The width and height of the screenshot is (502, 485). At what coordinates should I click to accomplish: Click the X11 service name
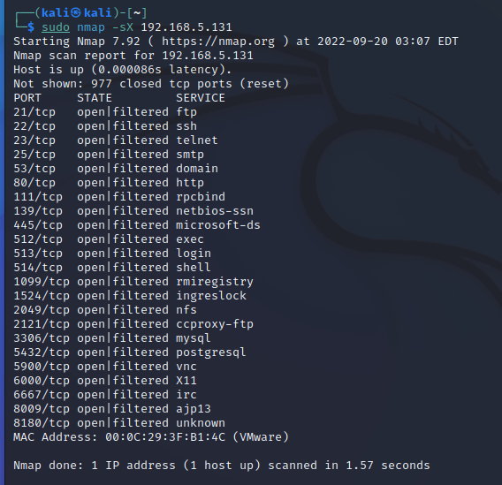coord(186,381)
